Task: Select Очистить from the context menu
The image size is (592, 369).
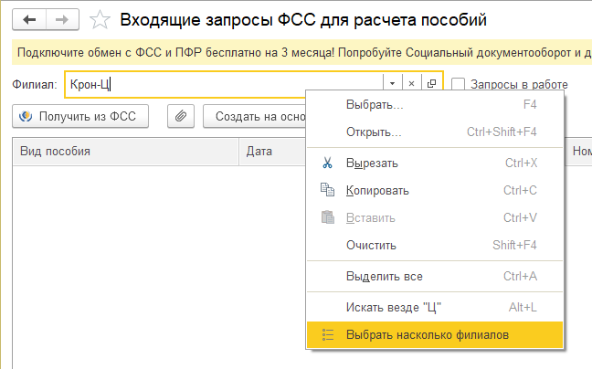Action: coord(371,245)
